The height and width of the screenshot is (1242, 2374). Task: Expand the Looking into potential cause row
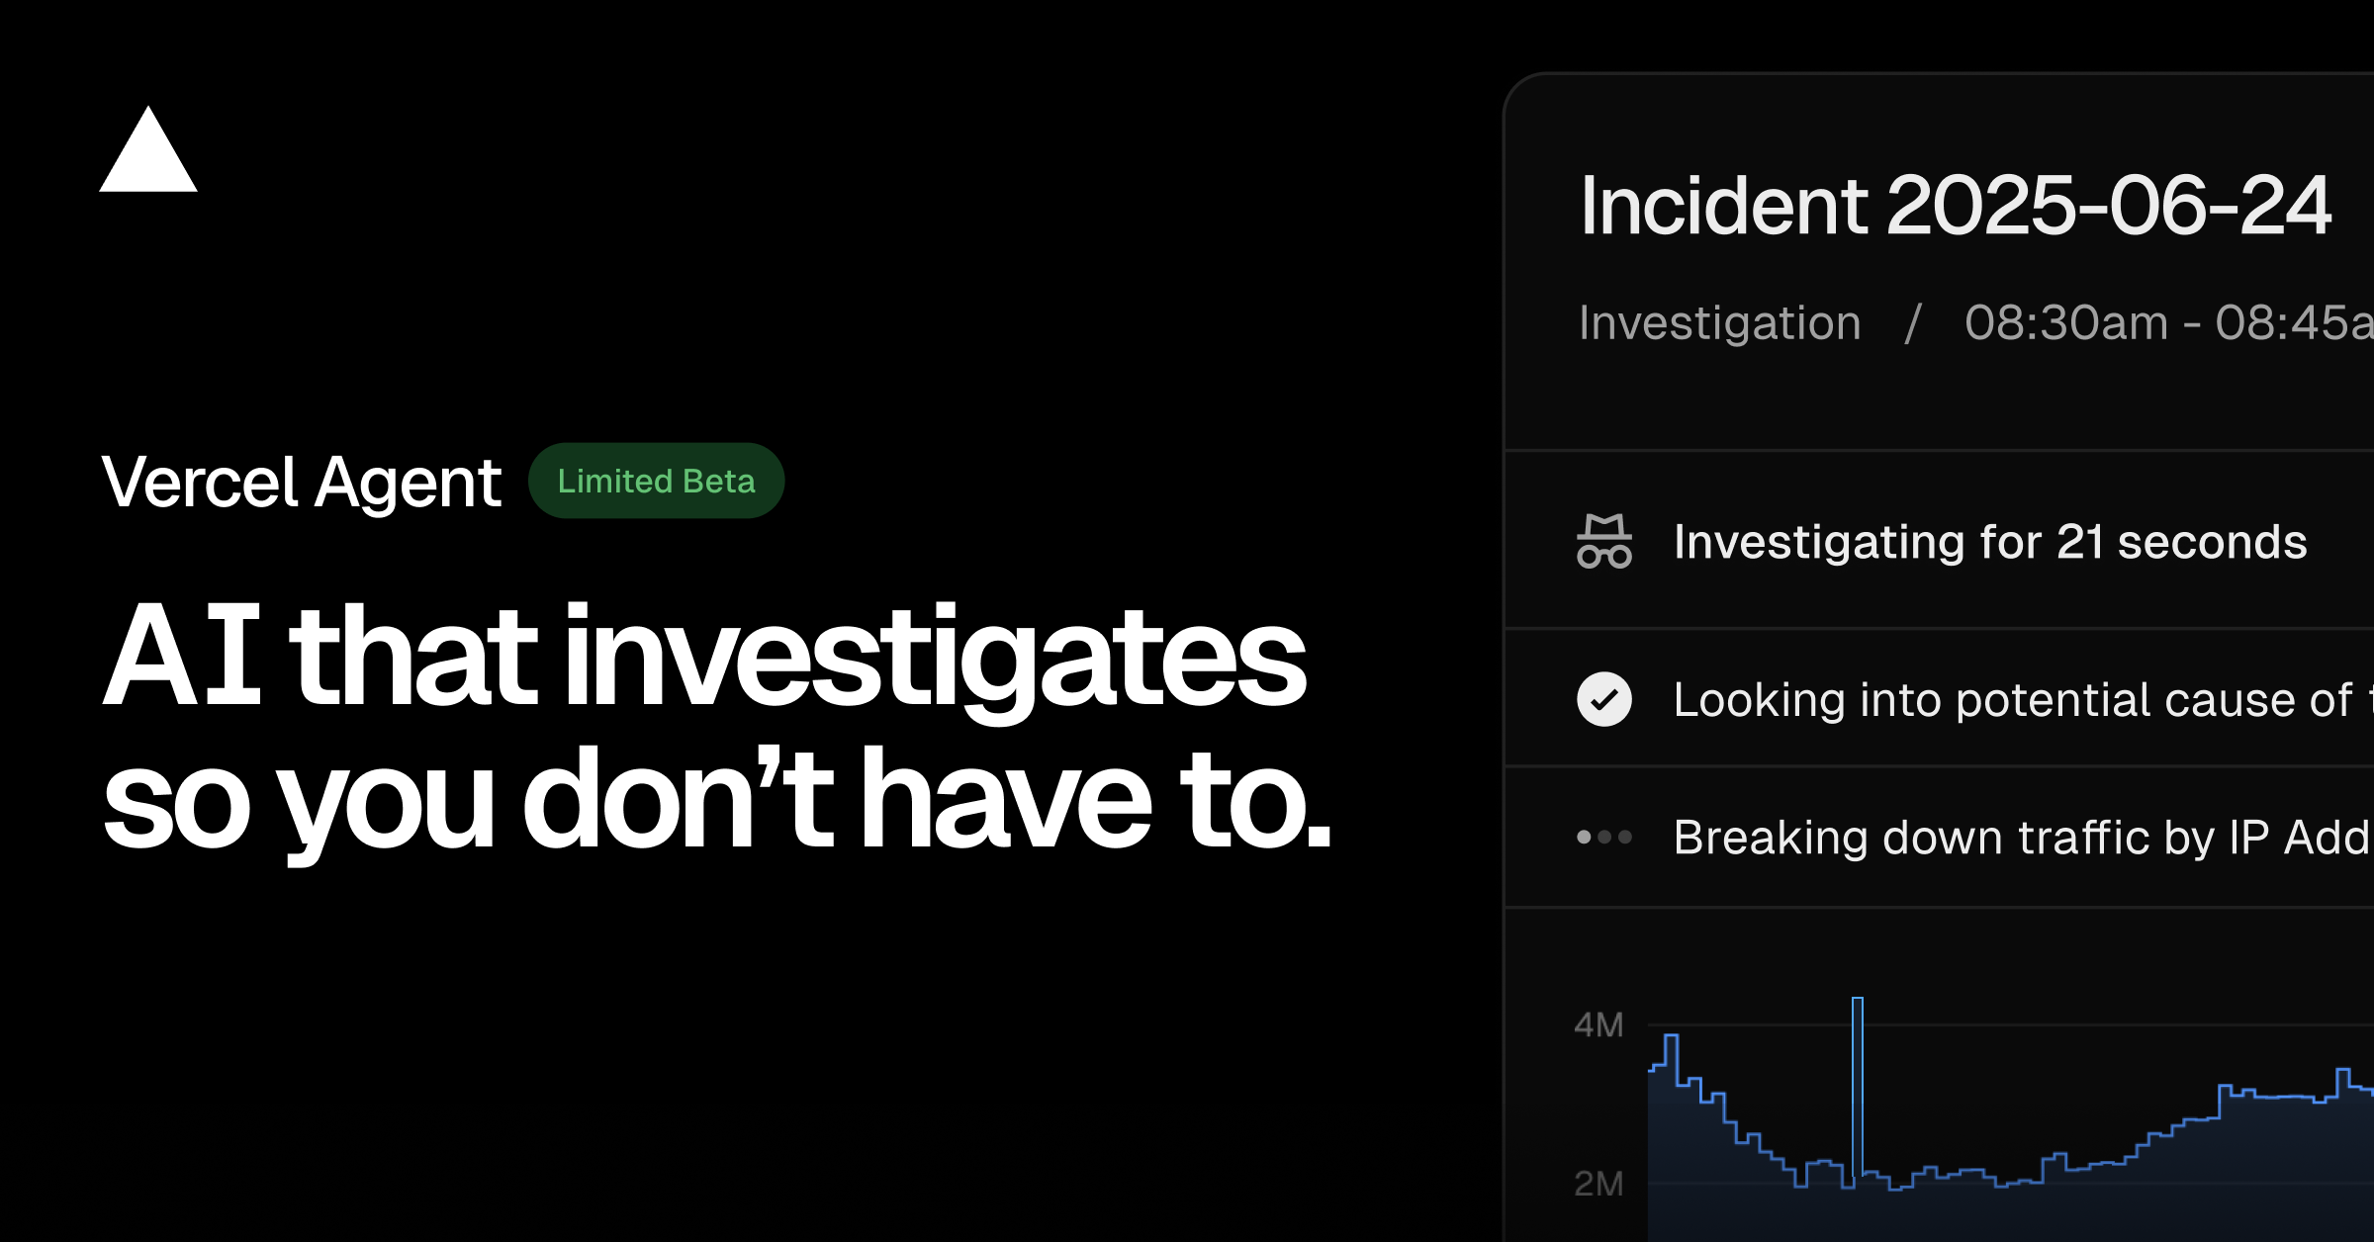pos(1939,699)
